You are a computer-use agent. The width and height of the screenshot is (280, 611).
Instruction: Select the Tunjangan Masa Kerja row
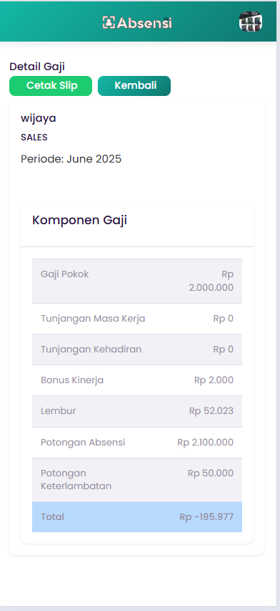pyautogui.click(x=137, y=319)
